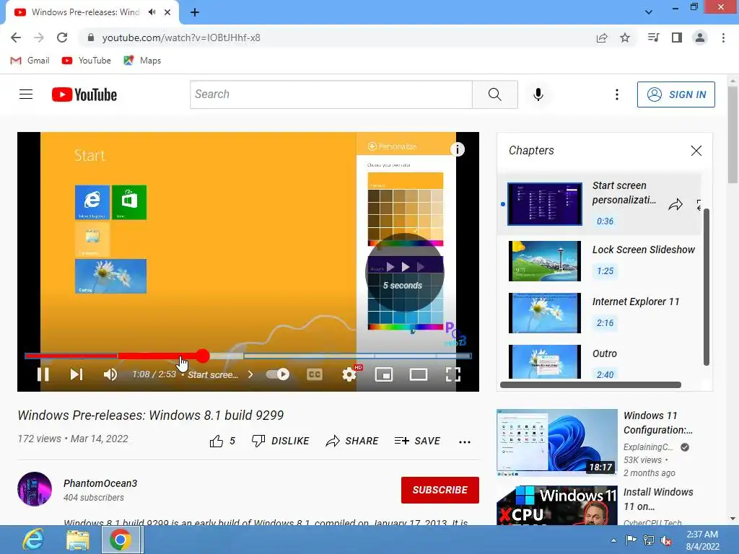Screen dimensions: 739x554
Task: Select the Windows Pre-releases tab
Action: [92, 12]
